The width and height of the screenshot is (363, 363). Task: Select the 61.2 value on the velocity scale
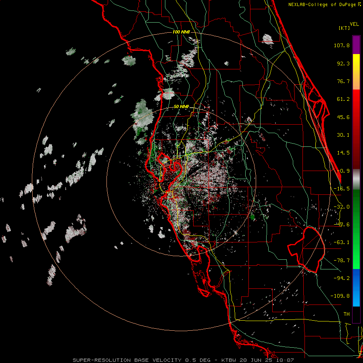(x=343, y=99)
